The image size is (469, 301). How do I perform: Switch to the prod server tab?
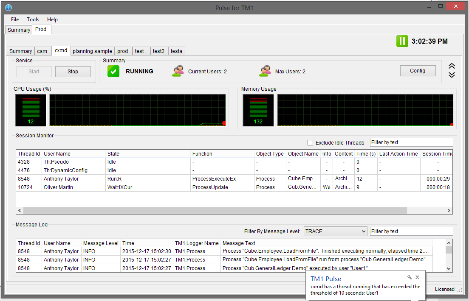click(123, 51)
